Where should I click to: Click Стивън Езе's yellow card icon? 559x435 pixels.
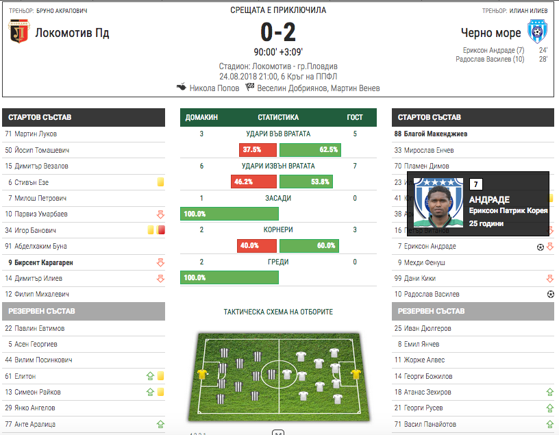pos(160,182)
